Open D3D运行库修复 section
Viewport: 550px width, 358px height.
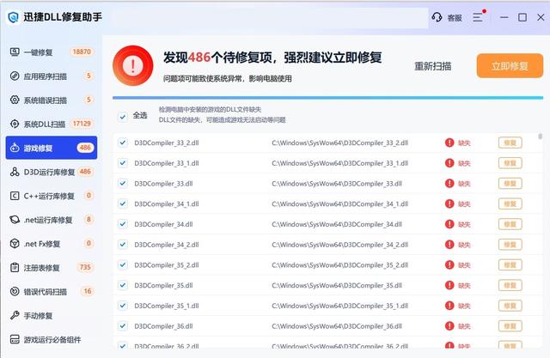[52, 172]
